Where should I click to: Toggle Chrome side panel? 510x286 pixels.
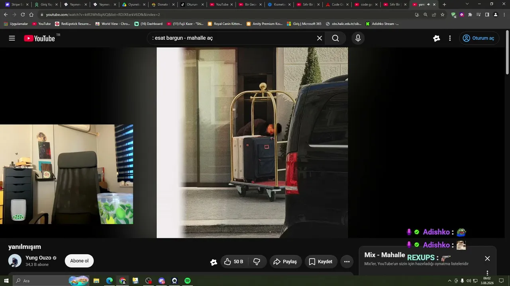click(x=487, y=15)
